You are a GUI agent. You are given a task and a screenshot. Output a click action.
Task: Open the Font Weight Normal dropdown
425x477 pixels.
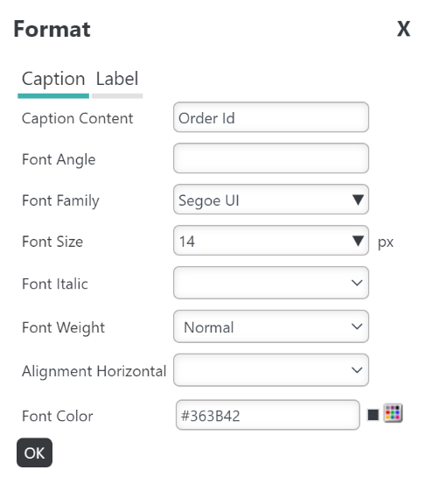271,326
